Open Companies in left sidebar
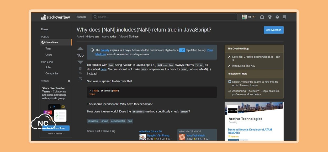Screen dimensions: 328x152 coord(52,73)
